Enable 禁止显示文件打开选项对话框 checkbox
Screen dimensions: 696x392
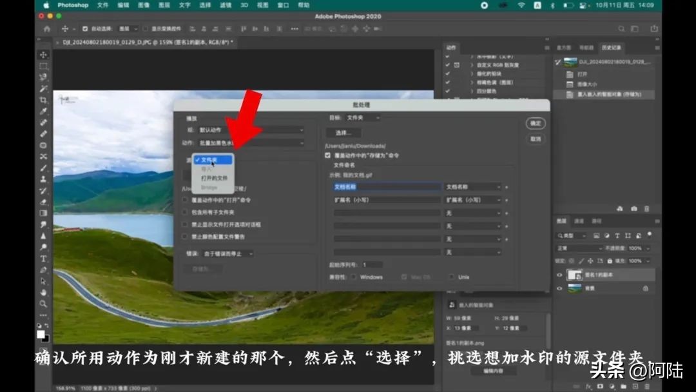[x=185, y=224]
